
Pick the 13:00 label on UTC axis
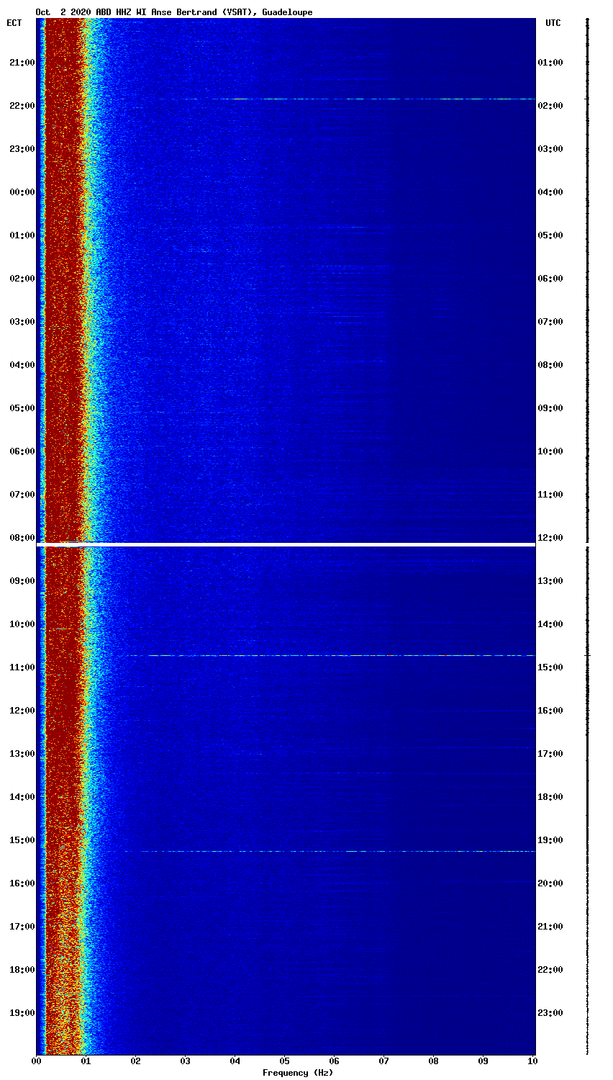tap(550, 581)
